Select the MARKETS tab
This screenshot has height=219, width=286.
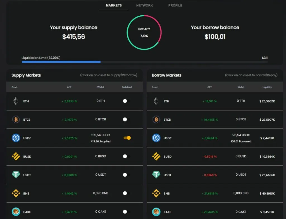(114, 6)
